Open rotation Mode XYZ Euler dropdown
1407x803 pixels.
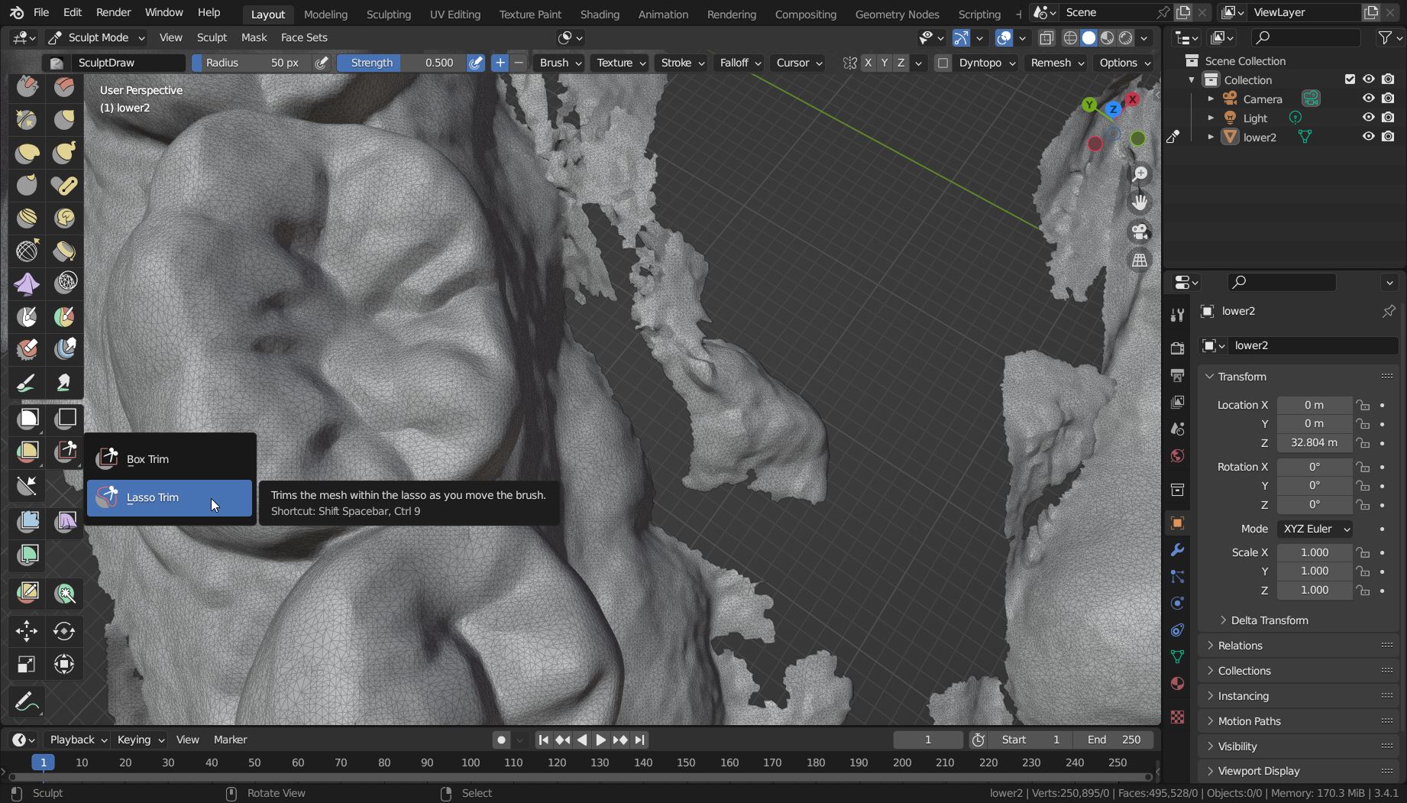(1315, 529)
